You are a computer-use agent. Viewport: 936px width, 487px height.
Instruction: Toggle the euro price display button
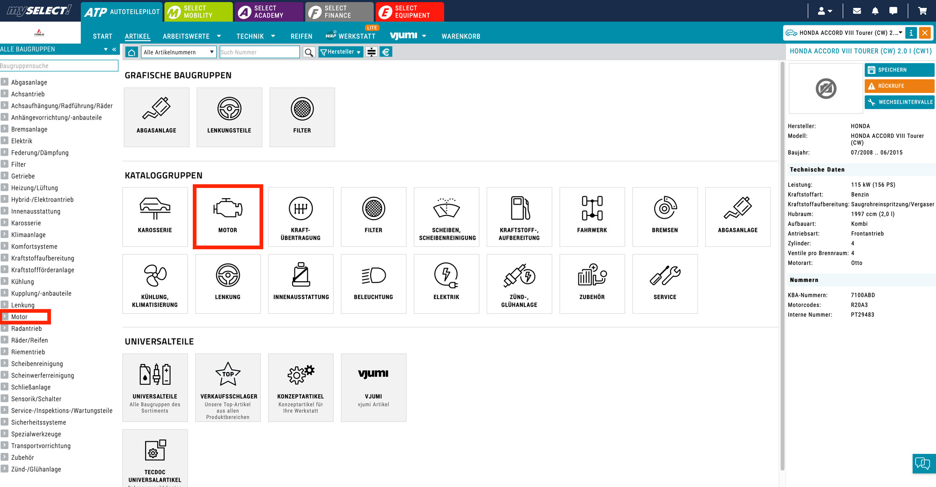coord(386,52)
